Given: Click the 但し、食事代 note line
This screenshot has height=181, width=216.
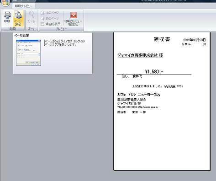Looking at the screenshot, I should (x=132, y=76).
